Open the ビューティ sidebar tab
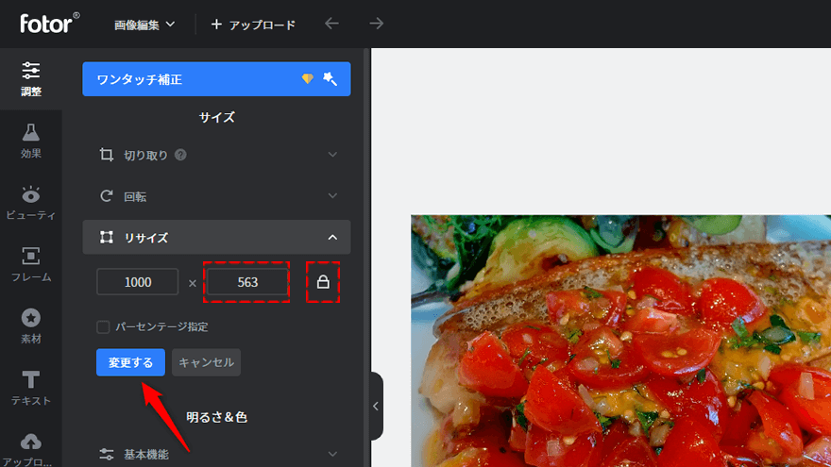 point(31,203)
